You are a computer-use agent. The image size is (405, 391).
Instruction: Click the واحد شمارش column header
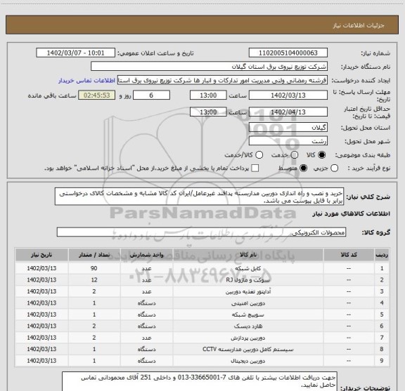(x=146, y=255)
